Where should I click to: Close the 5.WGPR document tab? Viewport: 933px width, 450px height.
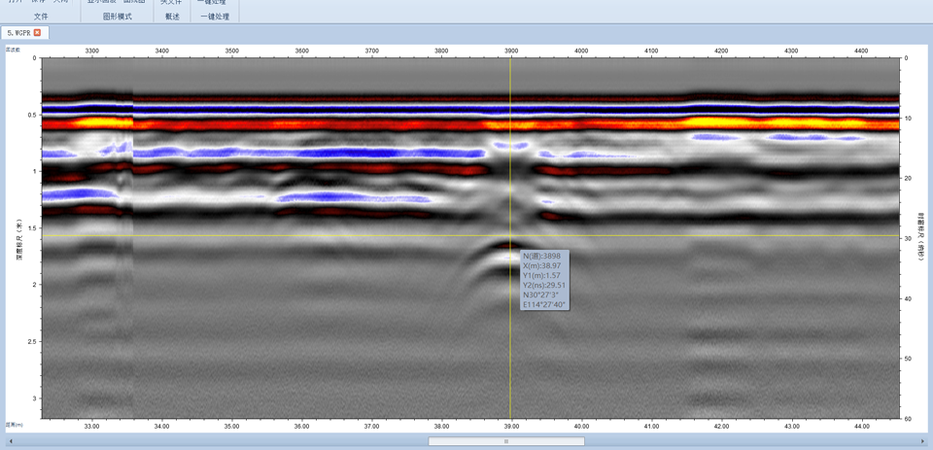tap(37, 33)
